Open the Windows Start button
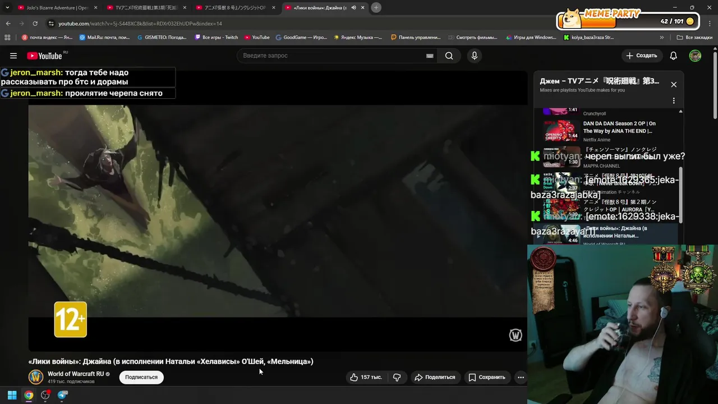The image size is (718, 404). [12, 395]
